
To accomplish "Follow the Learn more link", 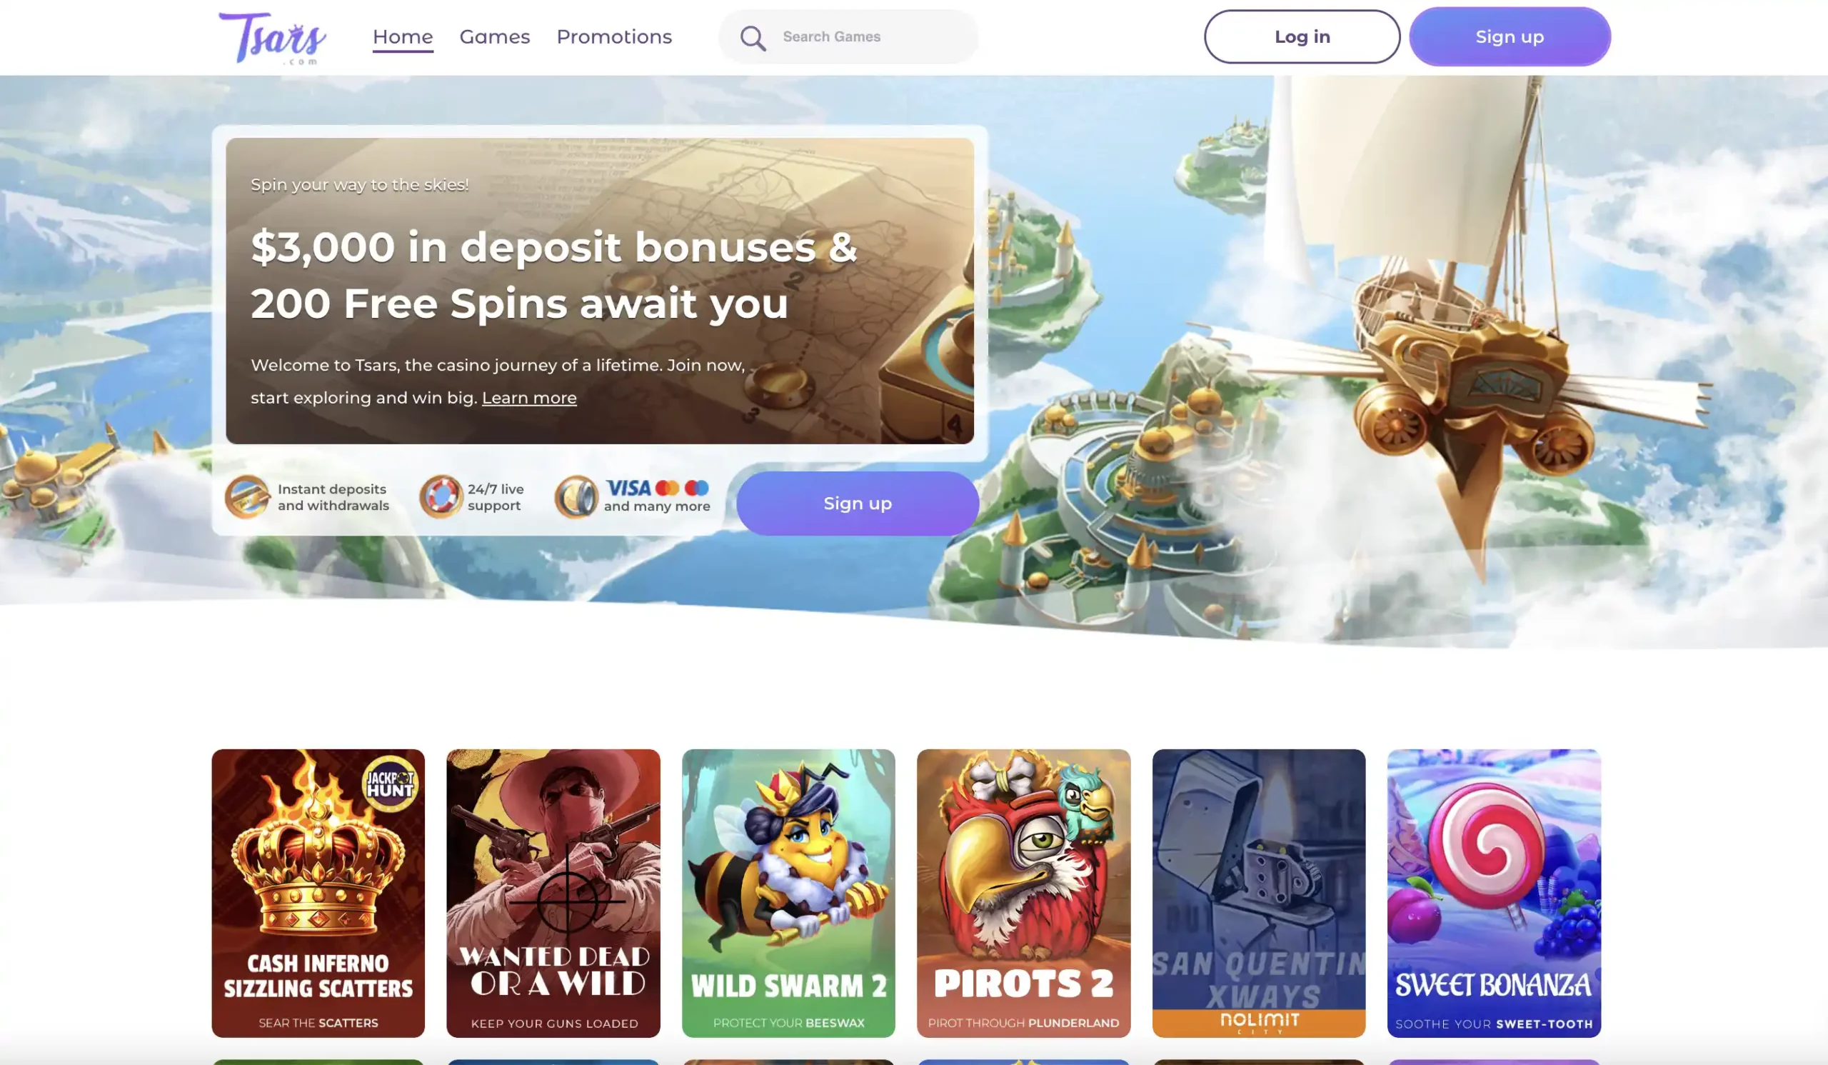I will 529,399.
